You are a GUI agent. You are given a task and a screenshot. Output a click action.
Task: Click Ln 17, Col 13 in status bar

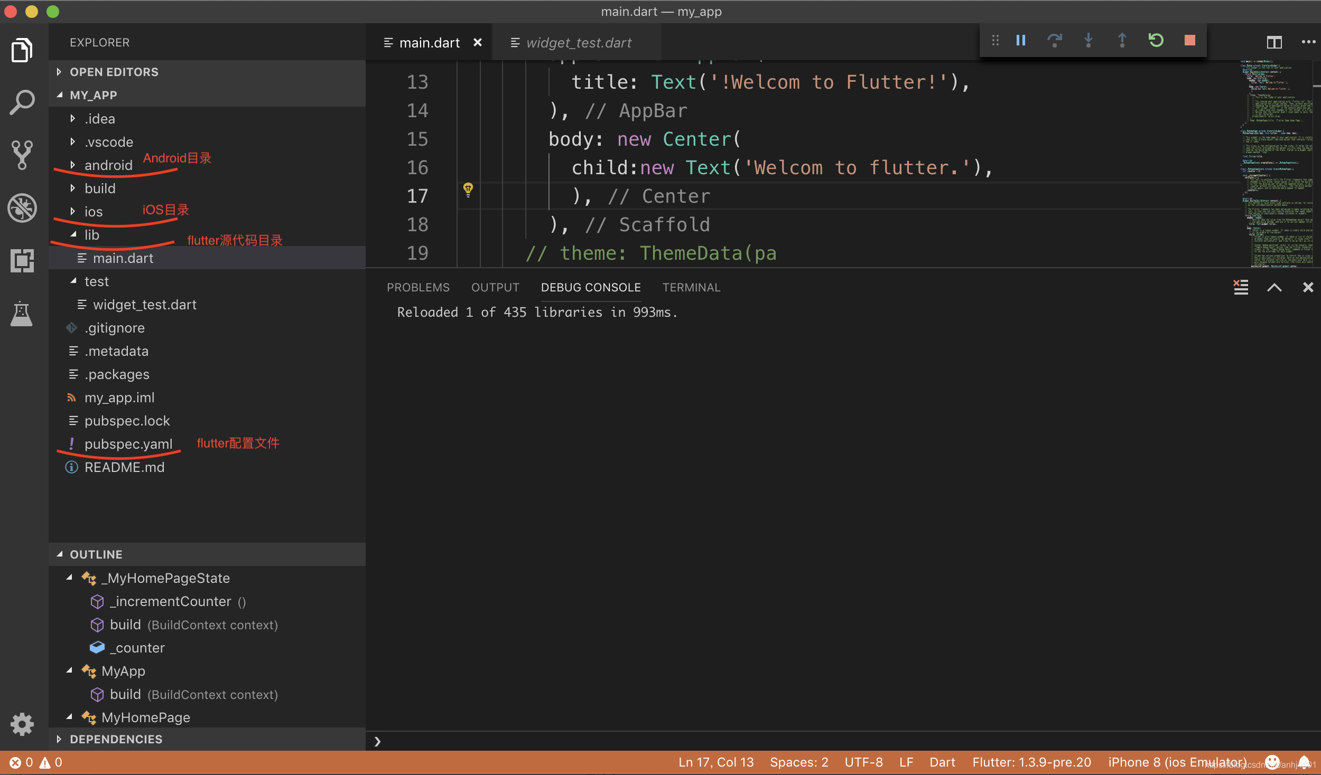(x=716, y=762)
